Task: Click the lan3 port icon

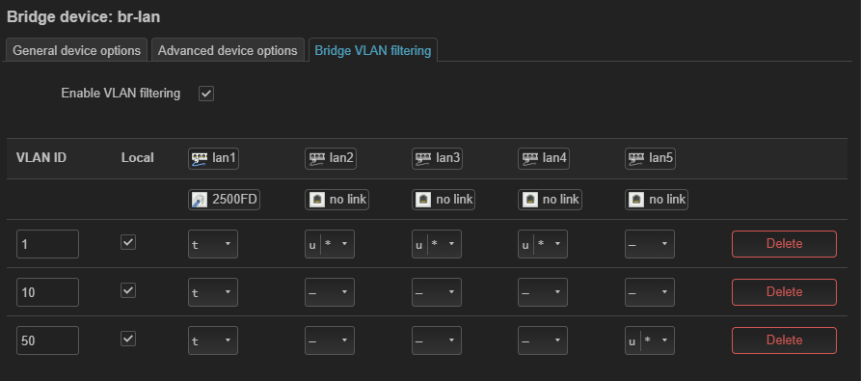Action: pos(422,159)
